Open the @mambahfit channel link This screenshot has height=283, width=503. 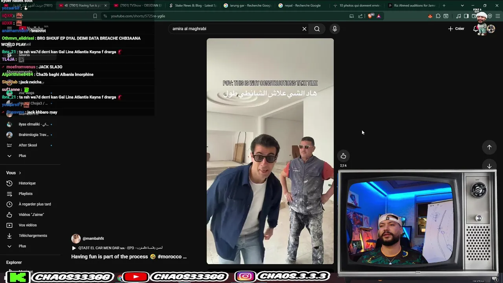[x=93, y=239]
